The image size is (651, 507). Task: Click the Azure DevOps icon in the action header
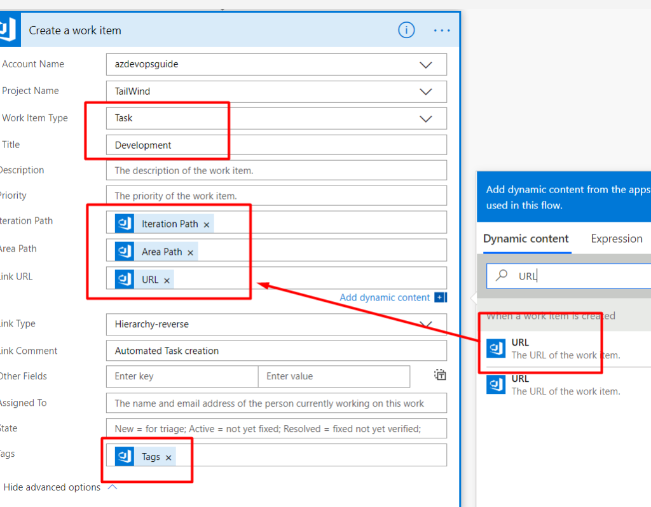(x=10, y=29)
